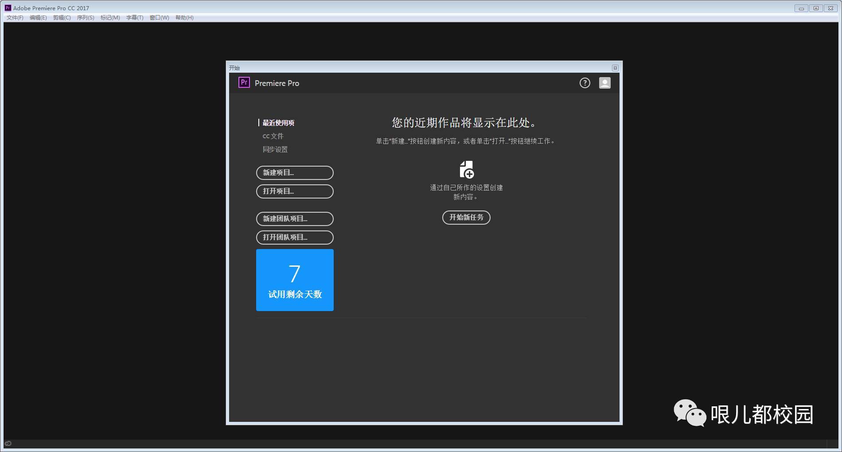
Task: Minimize the Adobe Premiere Pro window
Action: 801,8
